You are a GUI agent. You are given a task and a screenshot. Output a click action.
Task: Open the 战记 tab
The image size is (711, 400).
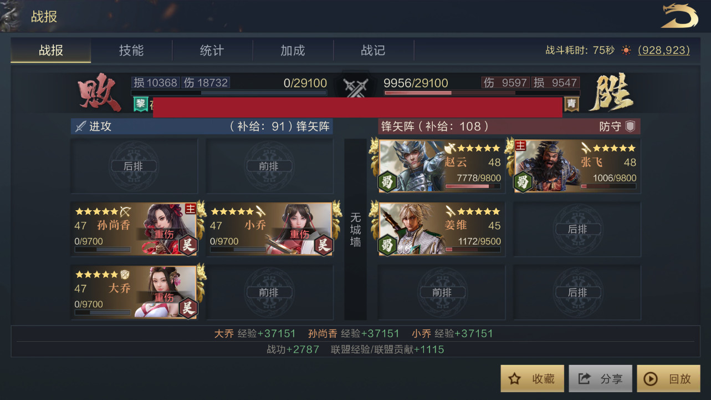pos(373,50)
